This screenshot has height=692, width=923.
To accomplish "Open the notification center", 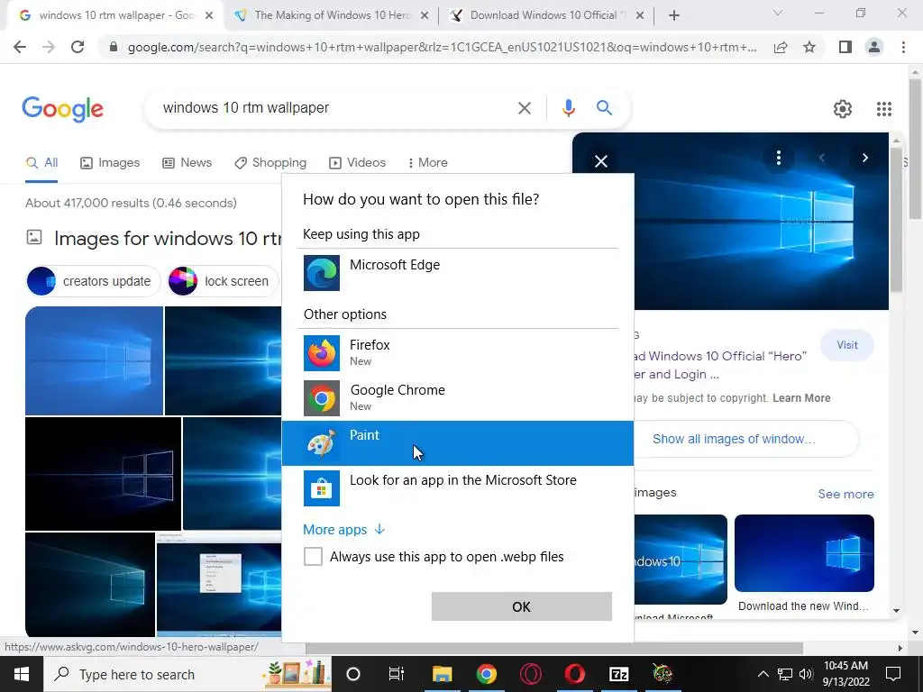I will 893,674.
